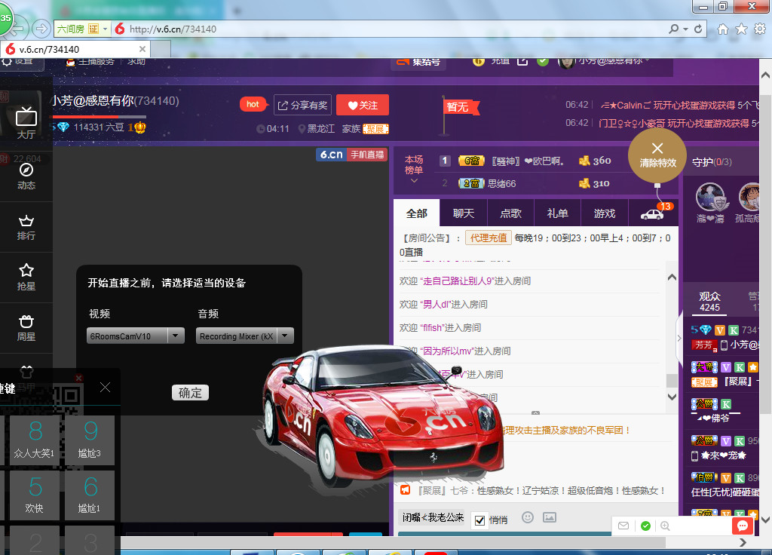The width and height of the screenshot is (772, 555).
Task: Open the 视频 6RoomsCamV10 device dropdown
Action: [136, 336]
